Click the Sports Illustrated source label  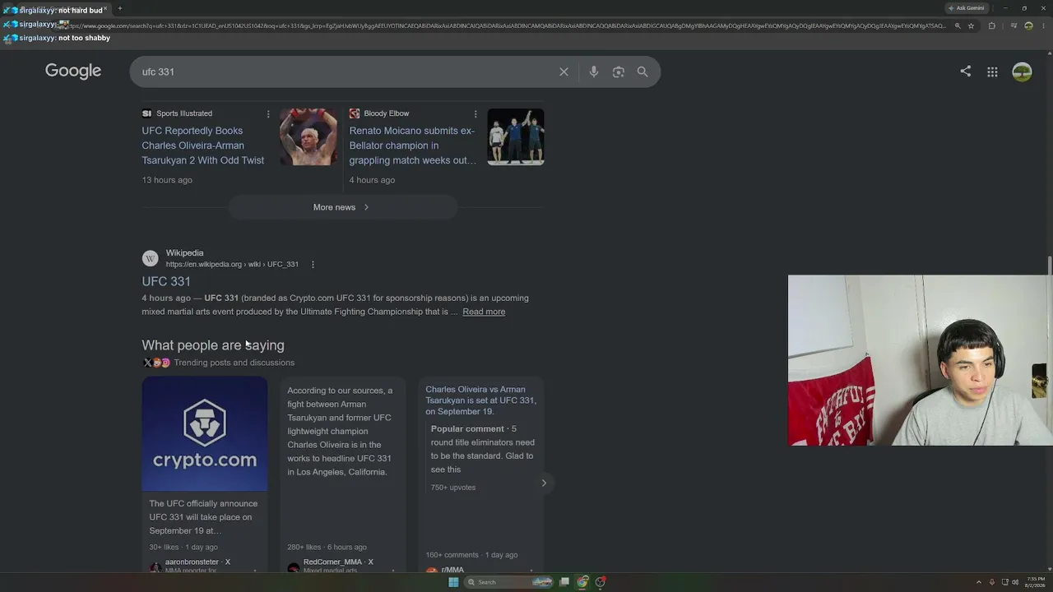pyautogui.click(x=184, y=113)
